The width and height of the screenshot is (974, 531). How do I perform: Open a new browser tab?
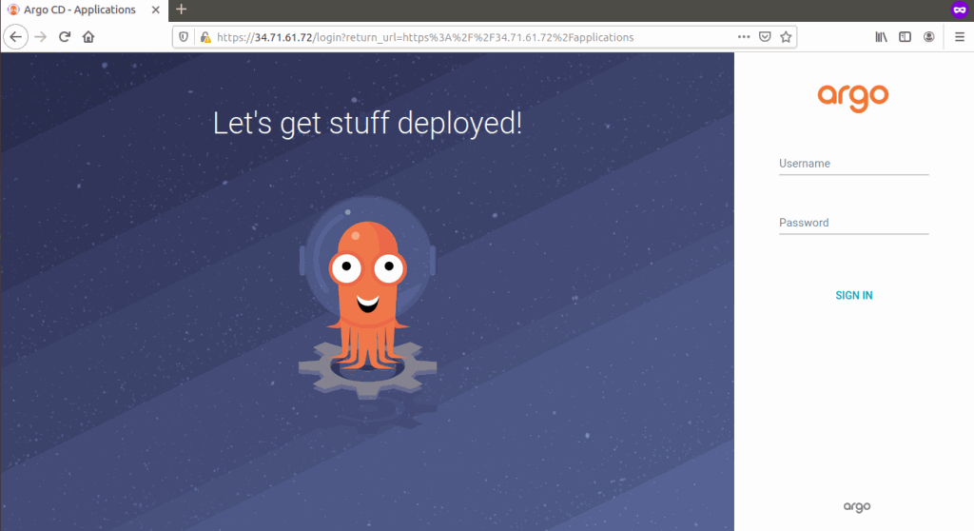tap(181, 10)
